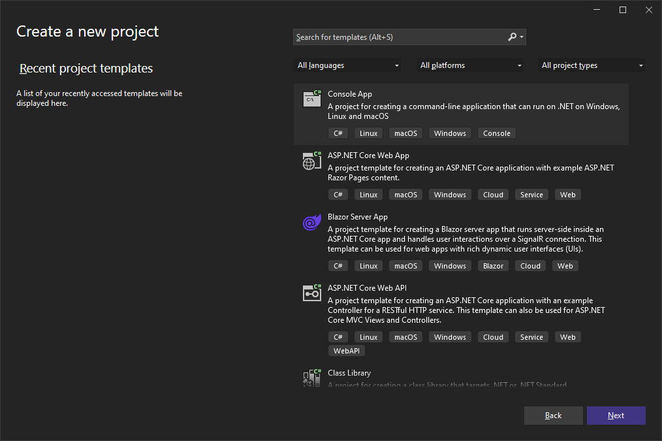Open the All platforms dropdown
Viewport: 662px width, 441px height.
point(469,65)
